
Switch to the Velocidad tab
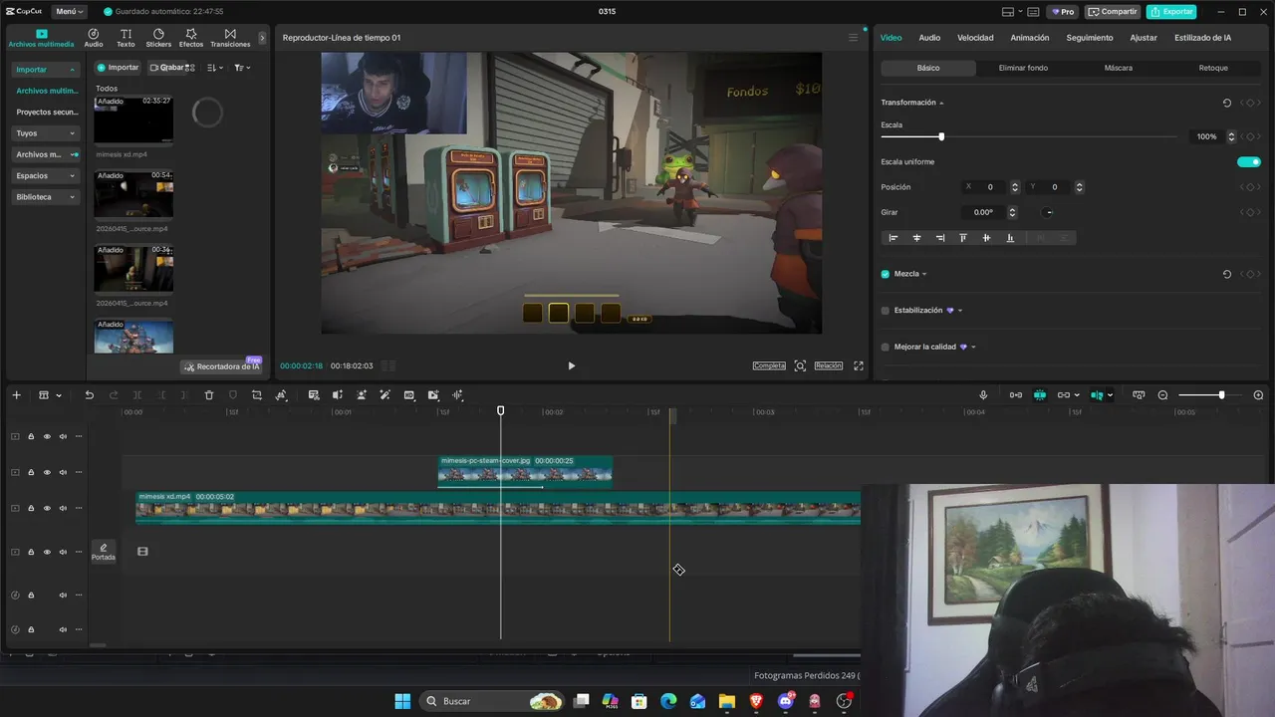[x=975, y=38]
